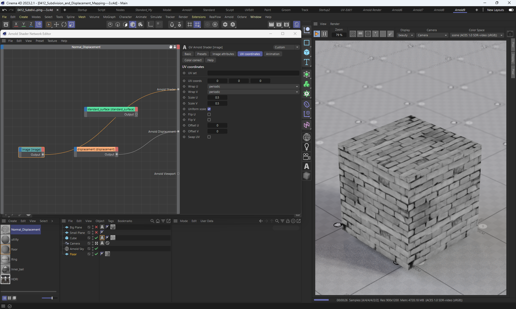
Task: Pause the Arnold IPR render
Action: click(x=324, y=34)
